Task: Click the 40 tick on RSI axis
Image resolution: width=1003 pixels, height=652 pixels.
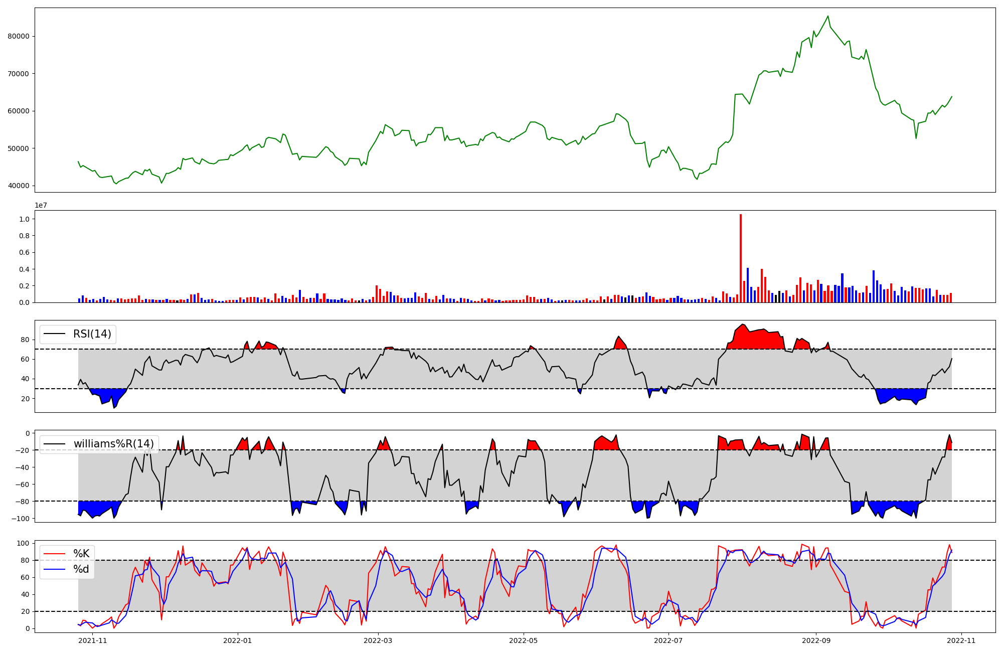Action: tap(26, 379)
